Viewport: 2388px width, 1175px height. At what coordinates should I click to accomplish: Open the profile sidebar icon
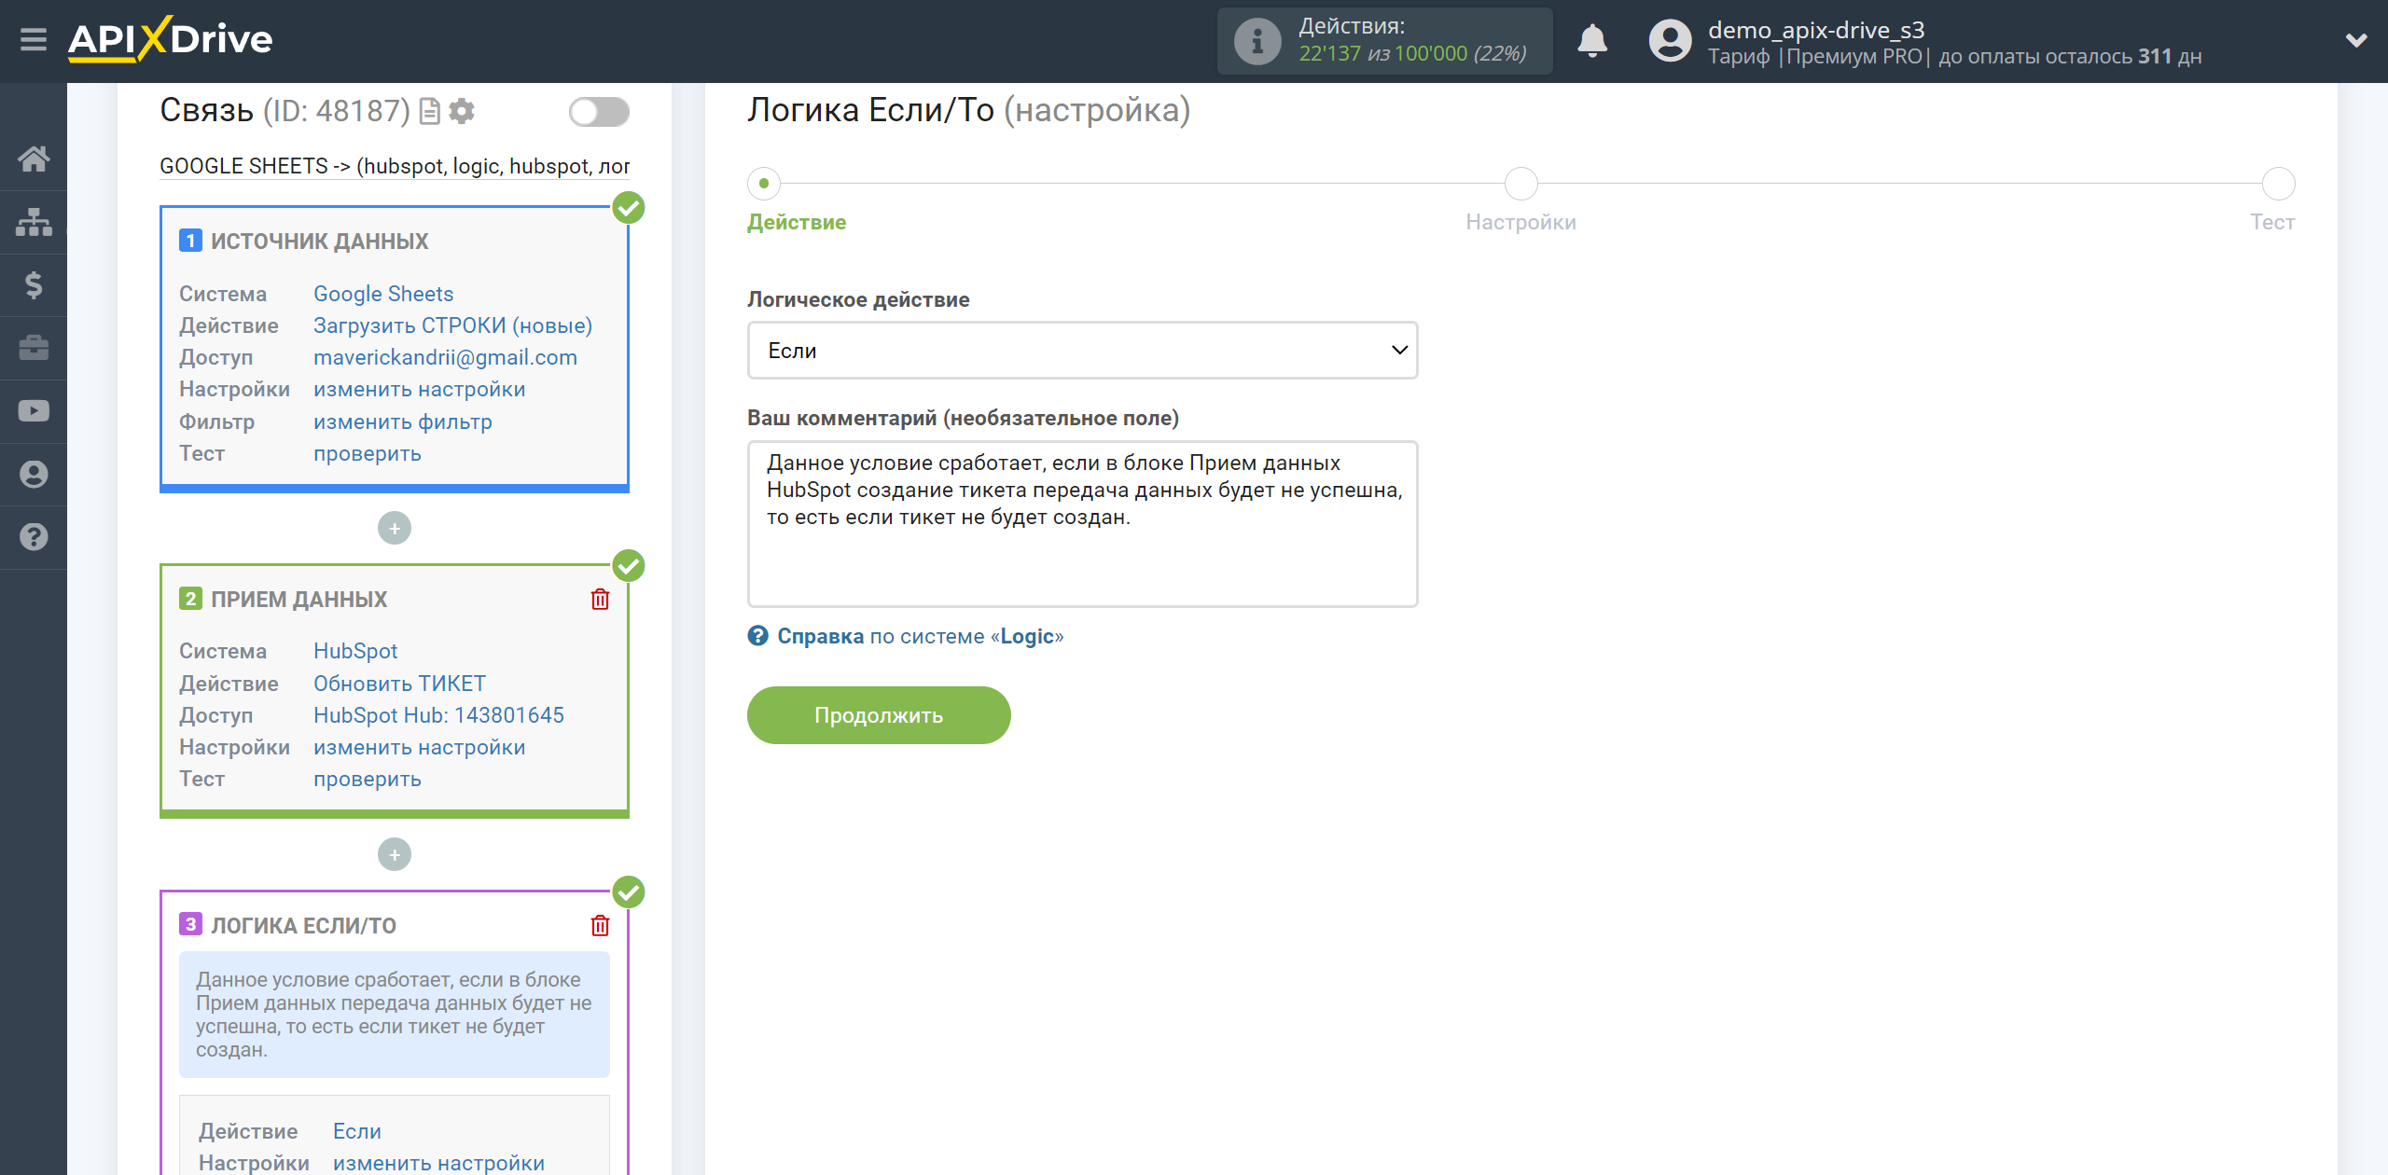[34, 474]
